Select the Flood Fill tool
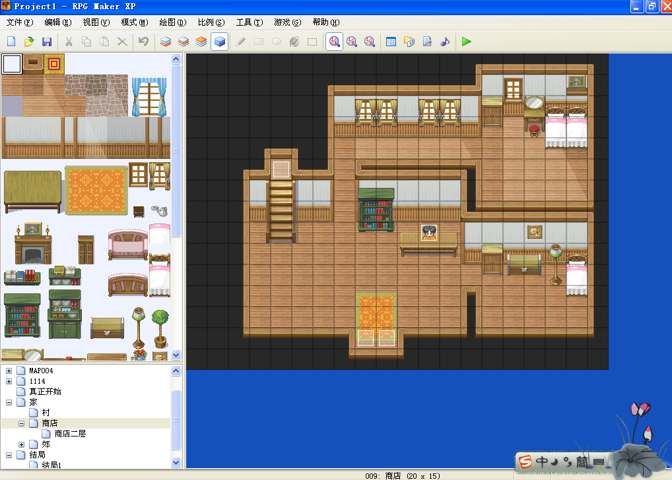This screenshot has height=480, width=672. tap(294, 42)
